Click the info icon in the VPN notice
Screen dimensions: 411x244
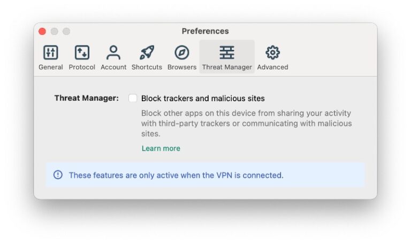tap(58, 175)
